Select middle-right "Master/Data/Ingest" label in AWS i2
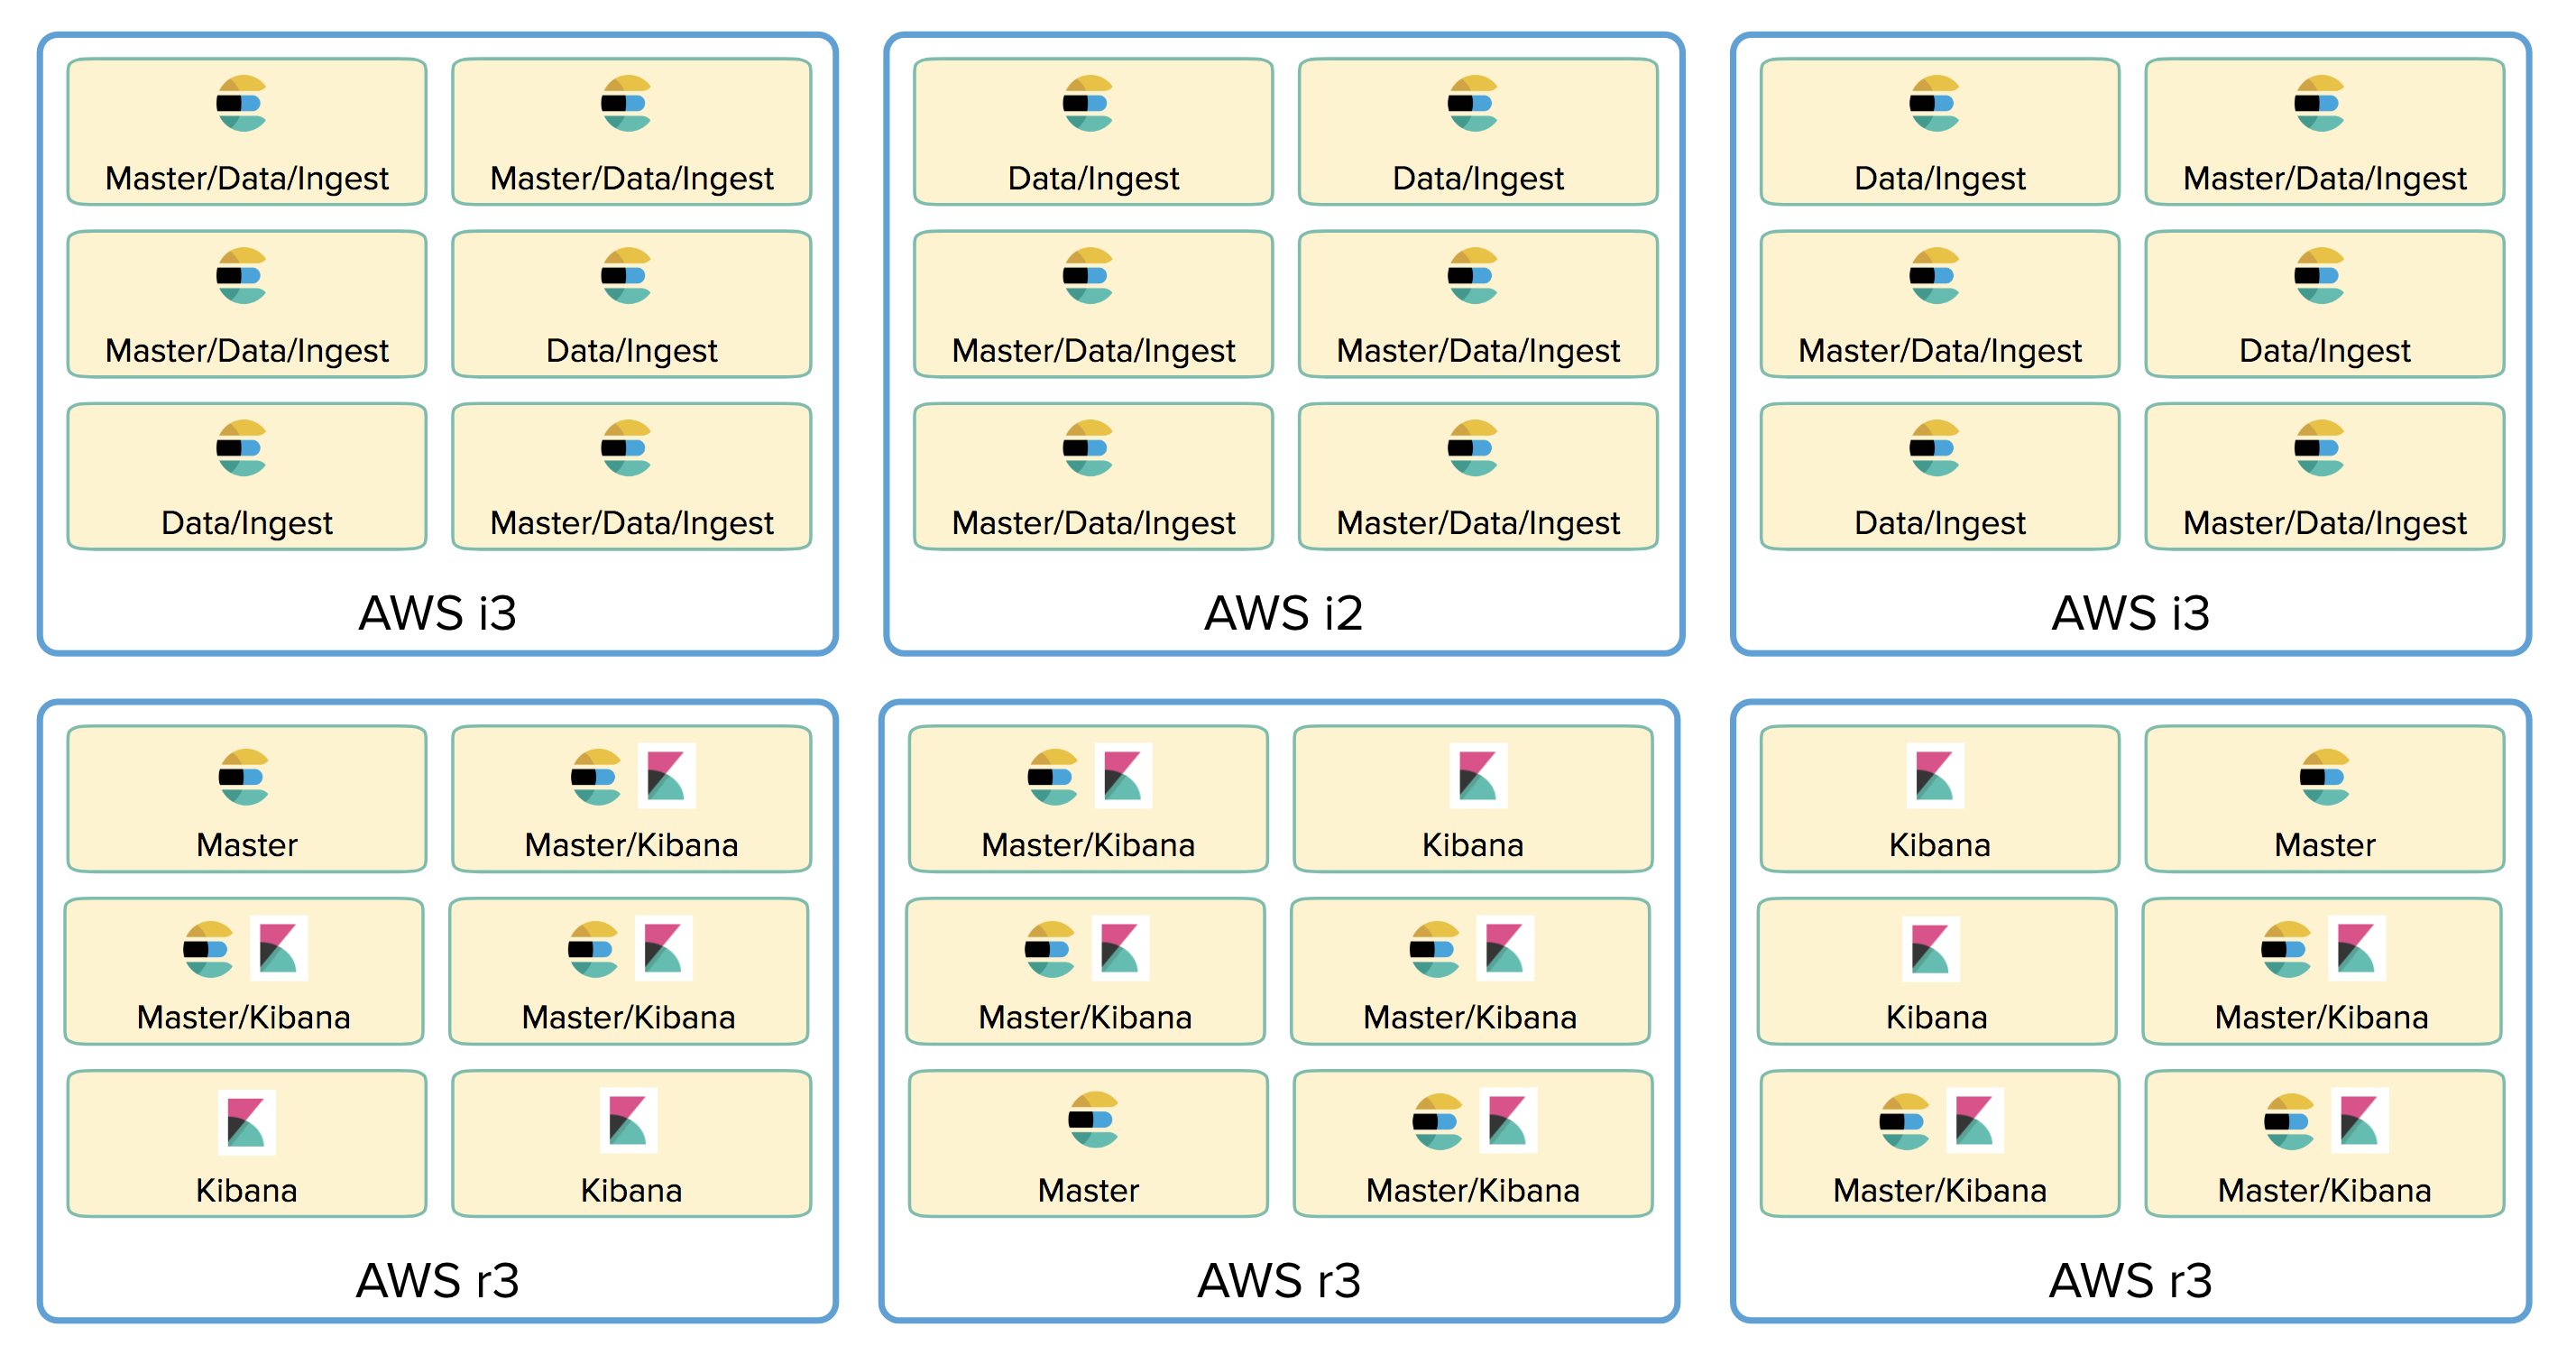This screenshot has width=2576, height=1364. pos(1478,350)
